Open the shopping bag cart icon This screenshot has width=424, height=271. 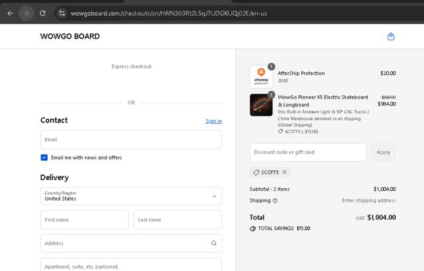coord(390,36)
